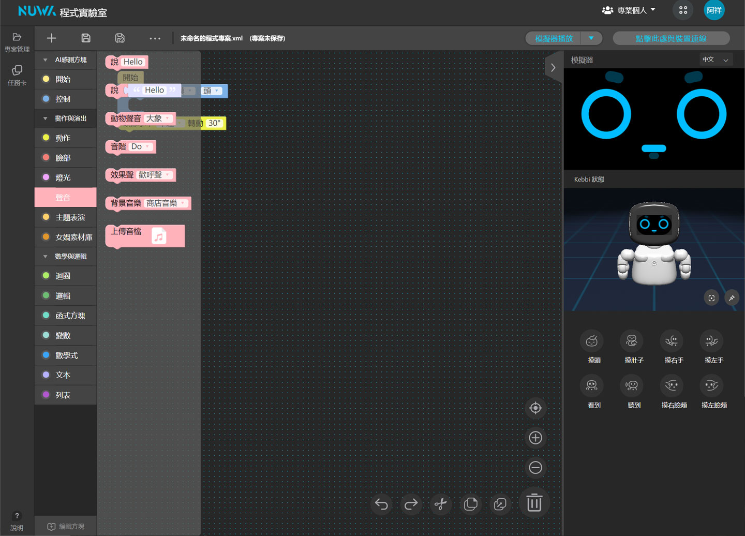Screen dimensions: 745x536
Task: Zoom out the workspace with minus icon
Action: (535, 468)
